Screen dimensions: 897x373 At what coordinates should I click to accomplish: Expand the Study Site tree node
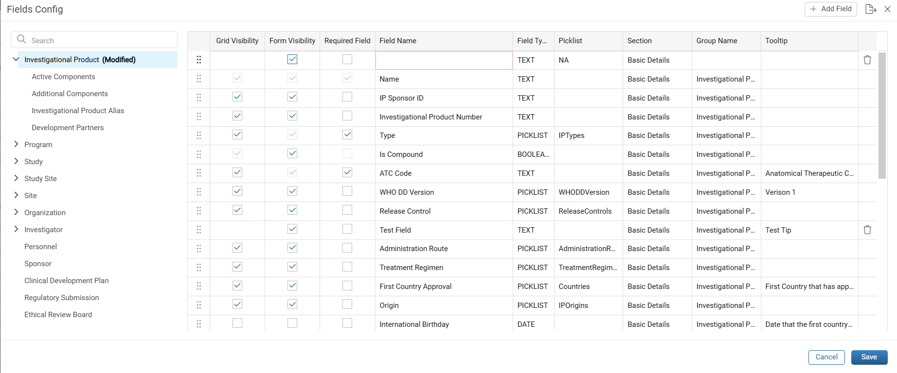coord(16,178)
